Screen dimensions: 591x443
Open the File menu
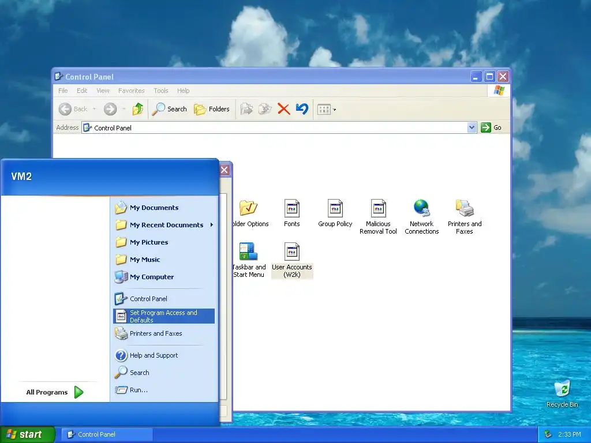point(63,91)
